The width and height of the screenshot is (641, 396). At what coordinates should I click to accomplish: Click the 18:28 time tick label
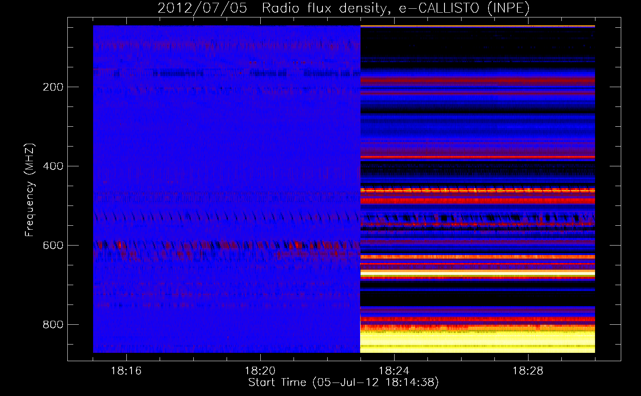pos(528,371)
